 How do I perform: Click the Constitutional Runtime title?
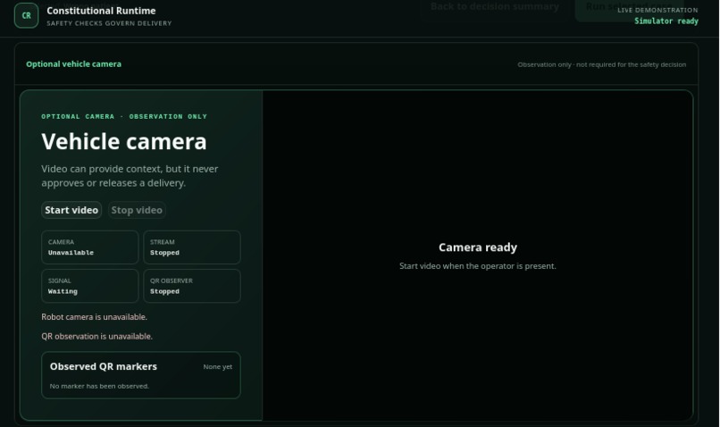101,11
